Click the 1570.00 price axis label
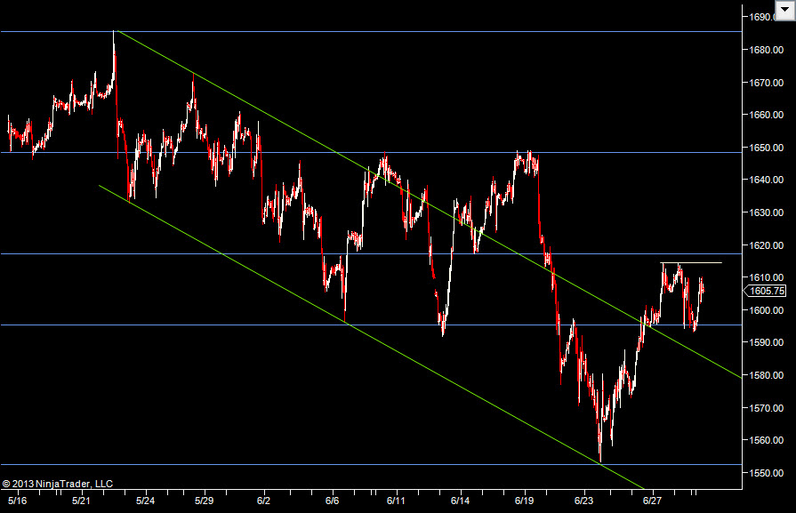Viewport: 796px width, 513px height. (x=766, y=408)
